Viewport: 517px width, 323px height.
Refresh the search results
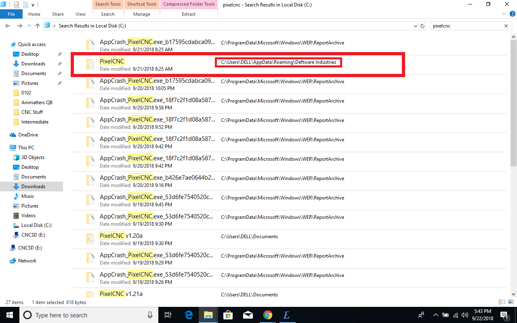point(422,26)
